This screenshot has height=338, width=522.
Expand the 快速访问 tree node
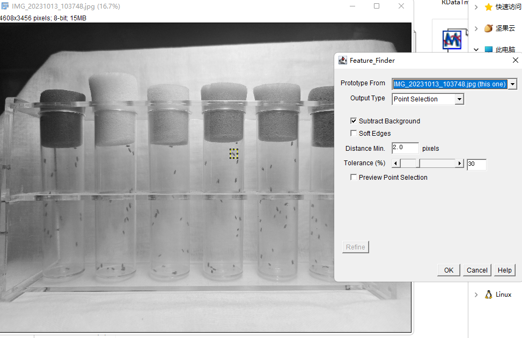[x=476, y=8]
